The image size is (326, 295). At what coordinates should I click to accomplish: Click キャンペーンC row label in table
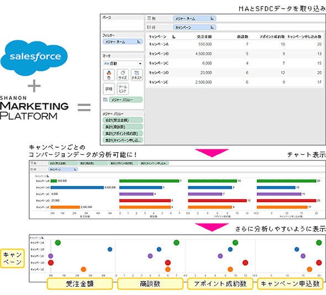point(159,63)
